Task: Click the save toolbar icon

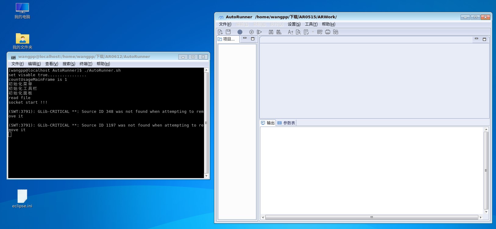Action: click(228, 32)
